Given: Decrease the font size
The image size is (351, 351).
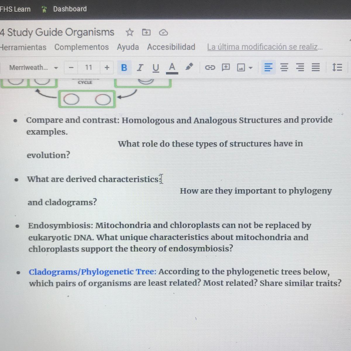Looking at the screenshot, I should 71,68.
